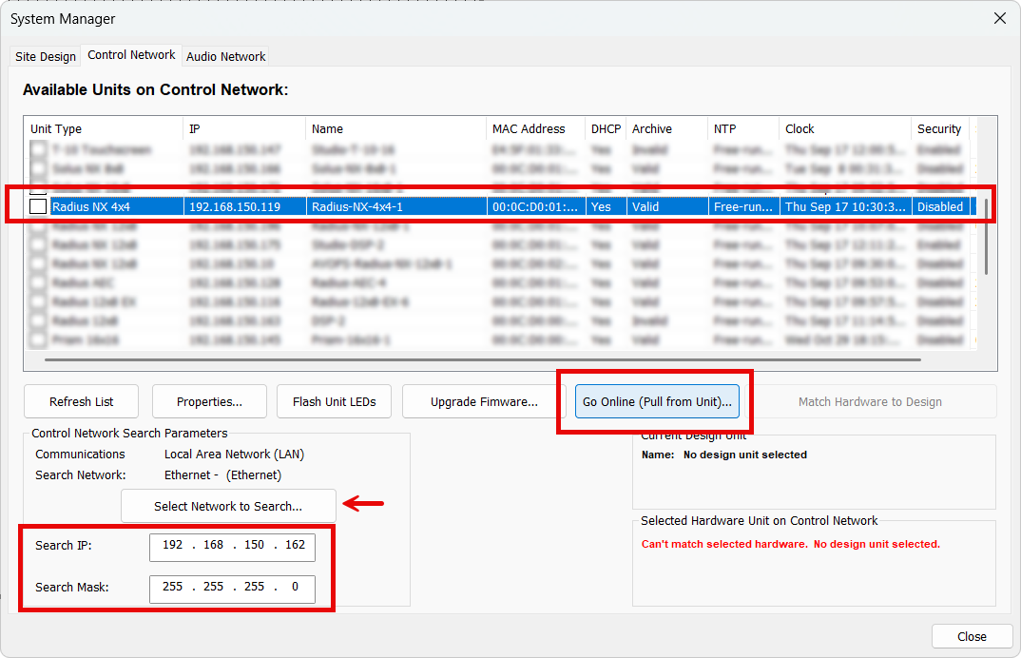Image resolution: width=1021 pixels, height=658 pixels.
Task: Sort list by Unit Type column header
Action: [104, 129]
